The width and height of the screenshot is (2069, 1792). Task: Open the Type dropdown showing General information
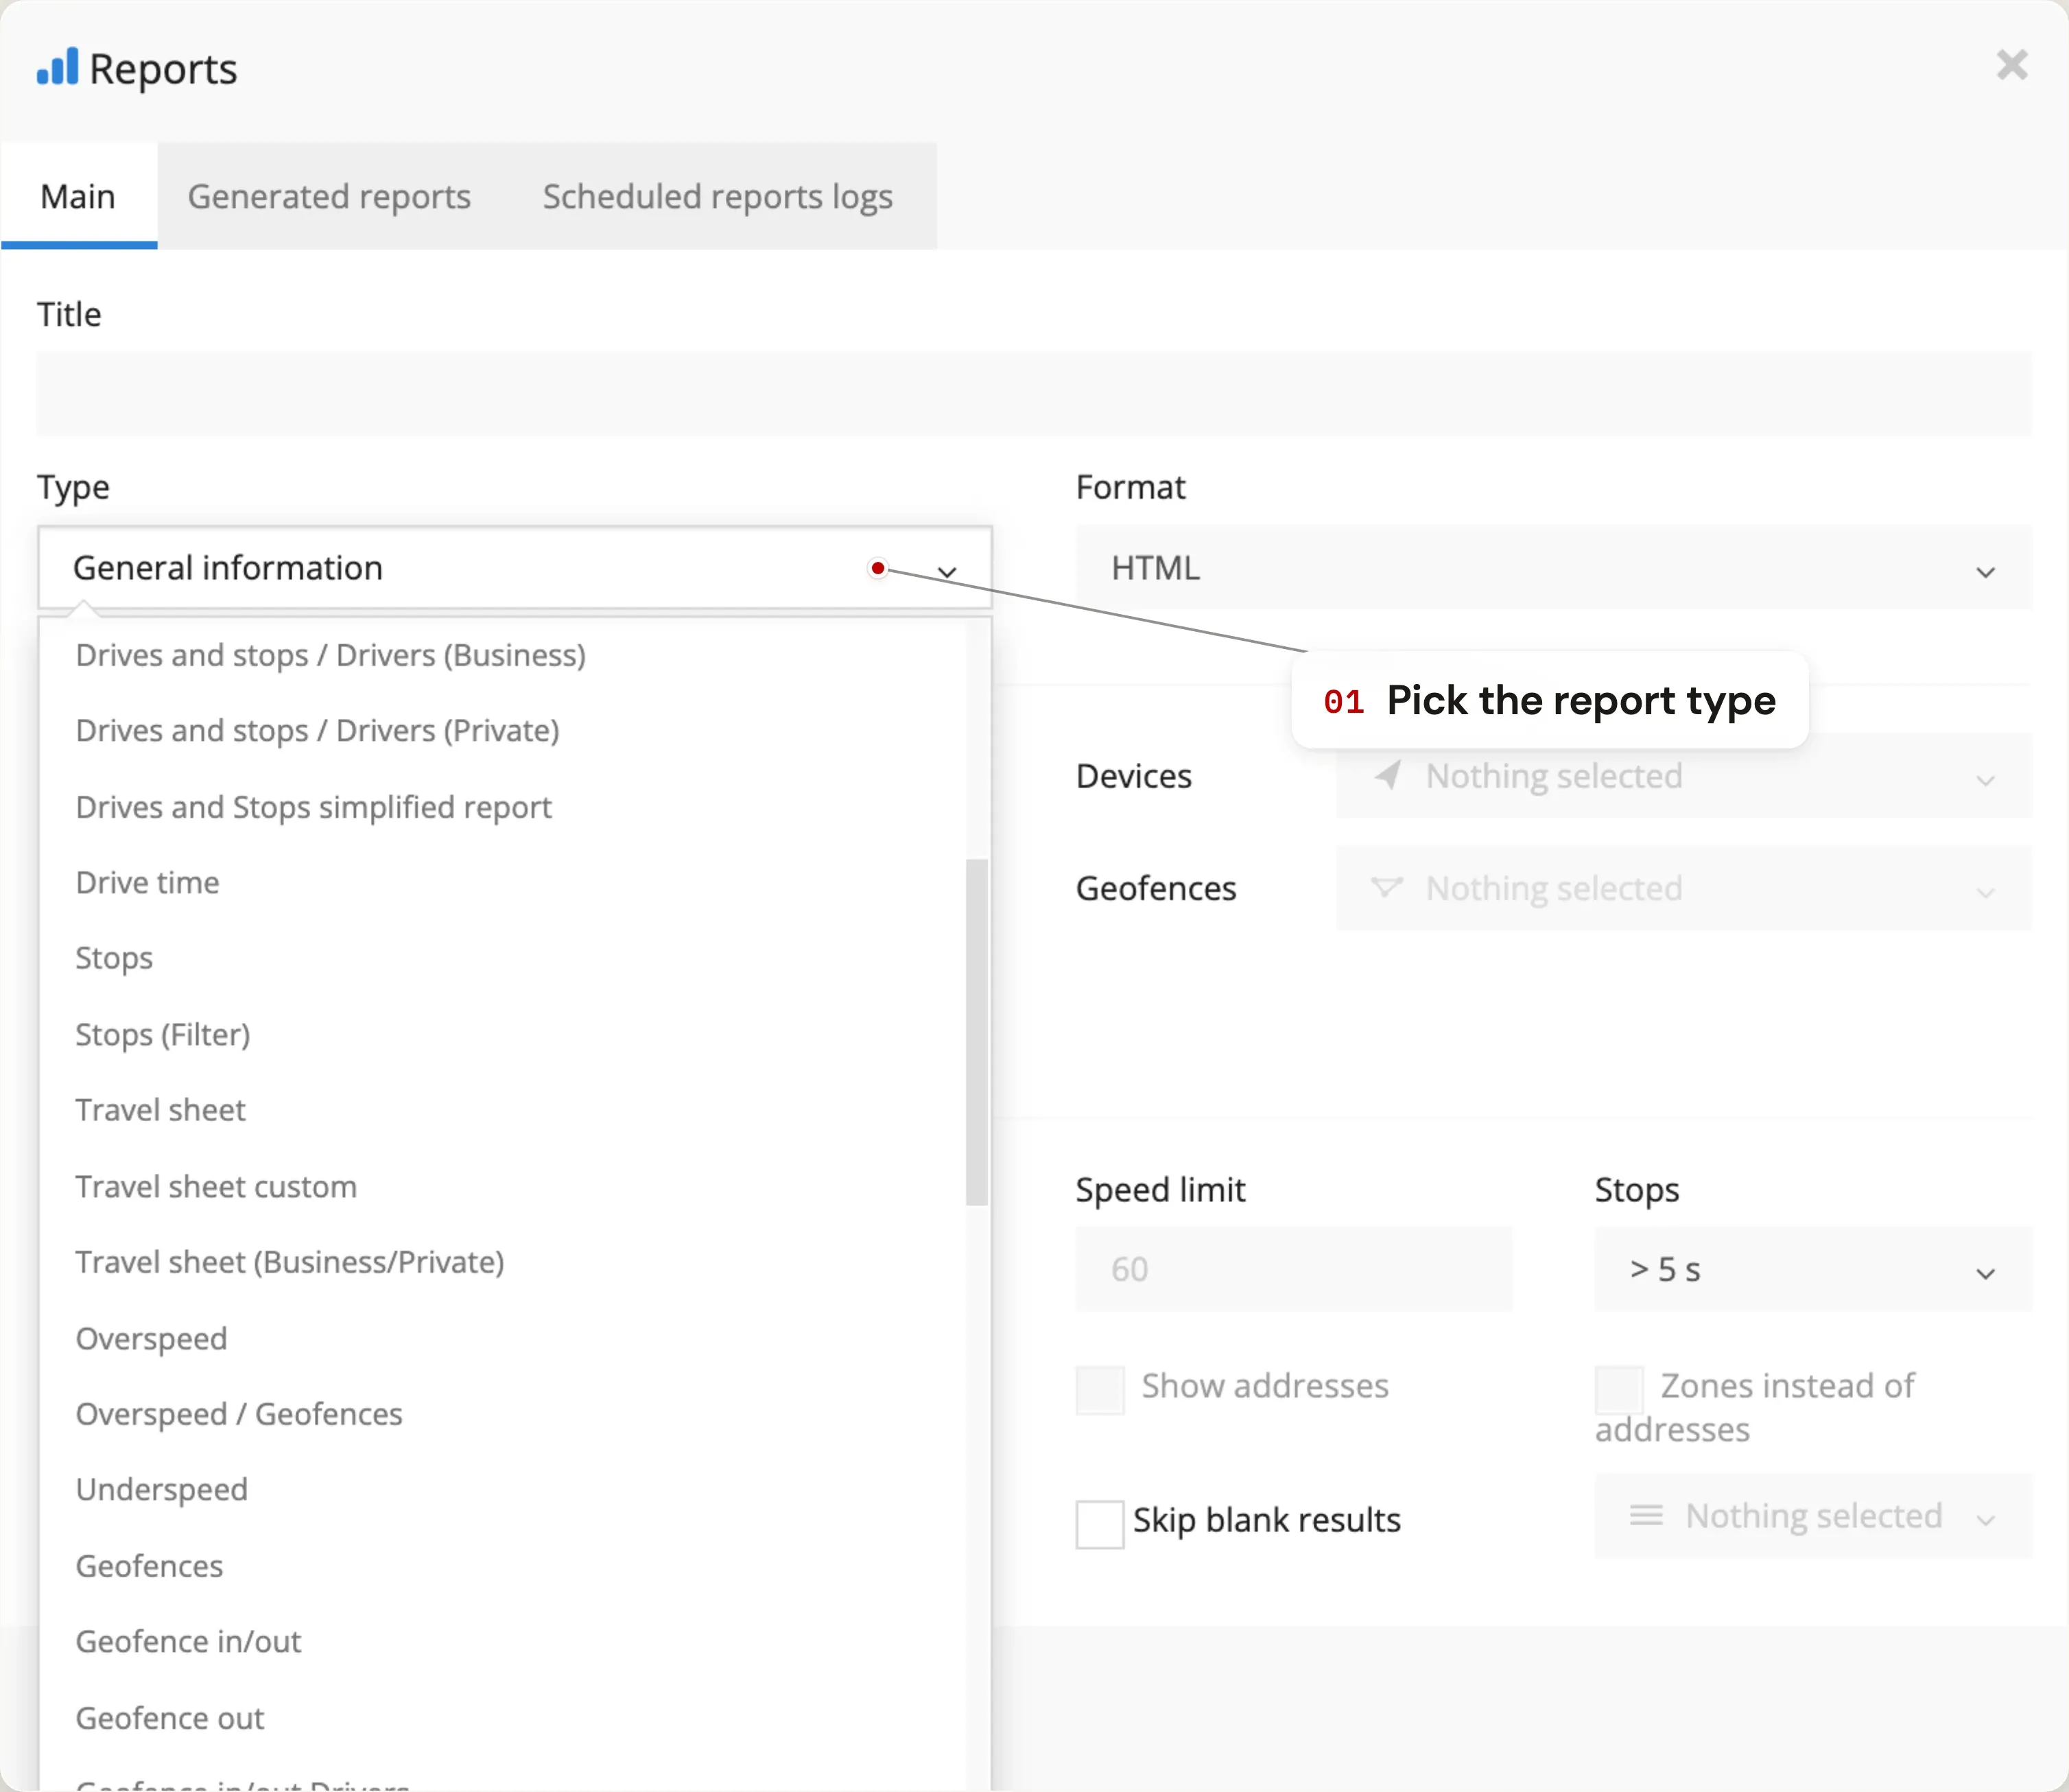(x=515, y=568)
